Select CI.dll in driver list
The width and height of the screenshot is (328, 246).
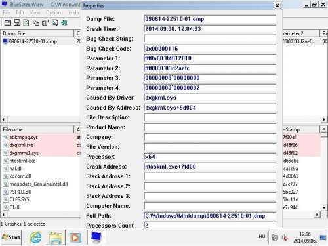click(15, 207)
